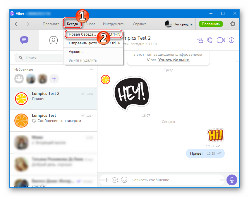Close the Viber window
The width and height of the screenshot is (249, 197).
pyautogui.click(x=235, y=14)
